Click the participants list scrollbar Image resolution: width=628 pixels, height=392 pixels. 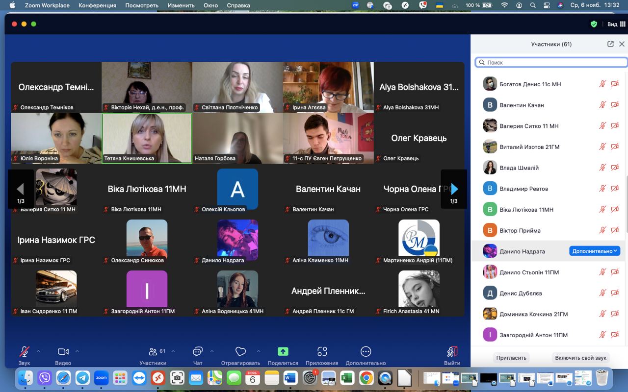point(626,204)
